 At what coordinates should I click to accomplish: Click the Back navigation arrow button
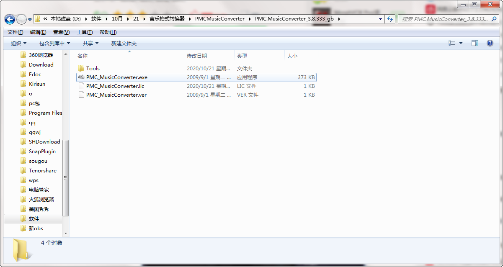coord(10,19)
